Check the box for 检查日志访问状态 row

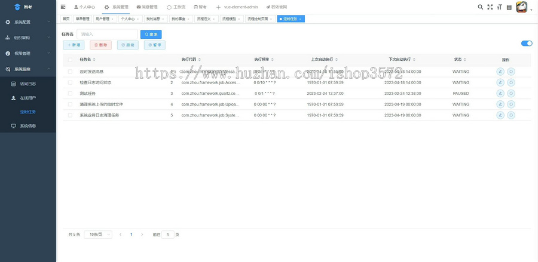pyautogui.click(x=70, y=82)
